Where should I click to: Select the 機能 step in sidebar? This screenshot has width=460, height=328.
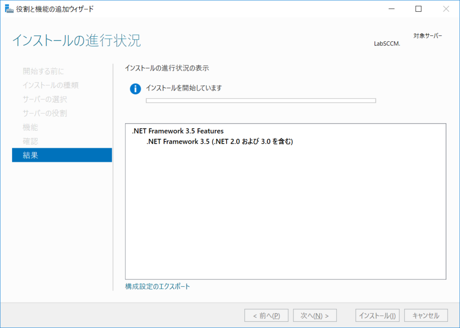[31, 127]
